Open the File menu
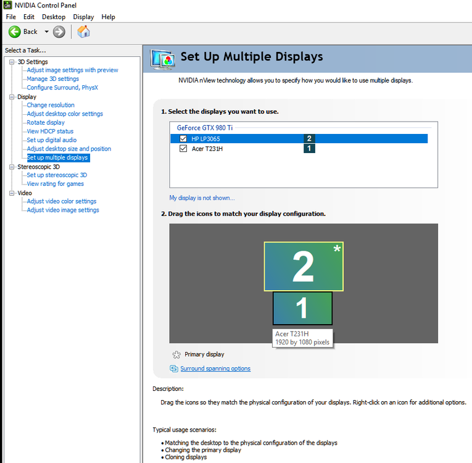The image size is (472, 463). [x=11, y=17]
